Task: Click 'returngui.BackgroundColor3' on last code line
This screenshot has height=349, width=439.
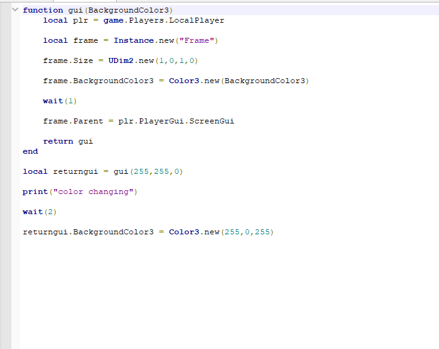Action: [88, 232]
